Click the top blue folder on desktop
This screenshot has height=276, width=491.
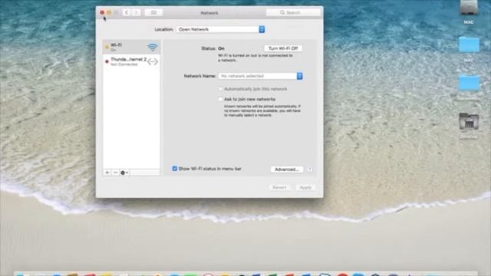[x=469, y=44]
